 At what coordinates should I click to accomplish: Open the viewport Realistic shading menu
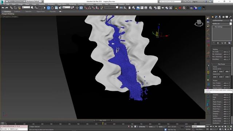click(x=15, y=17)
